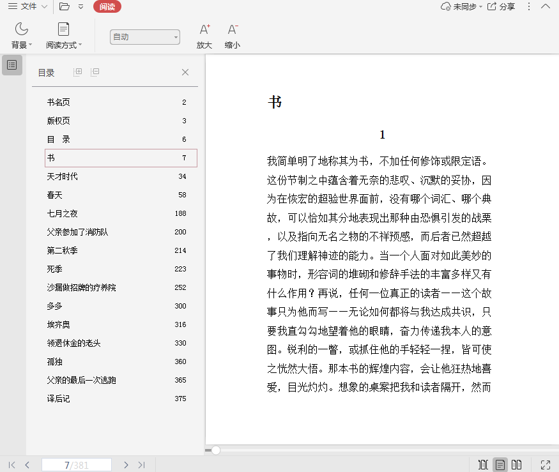This screenshot has height=472, width=559.
Task: Enter fullscreen mode from status bar
Action: pyautogui.click(x=546, y=465)
